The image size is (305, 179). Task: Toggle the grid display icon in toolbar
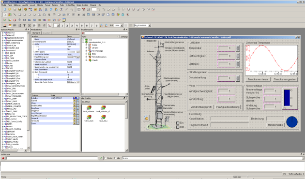79,9
